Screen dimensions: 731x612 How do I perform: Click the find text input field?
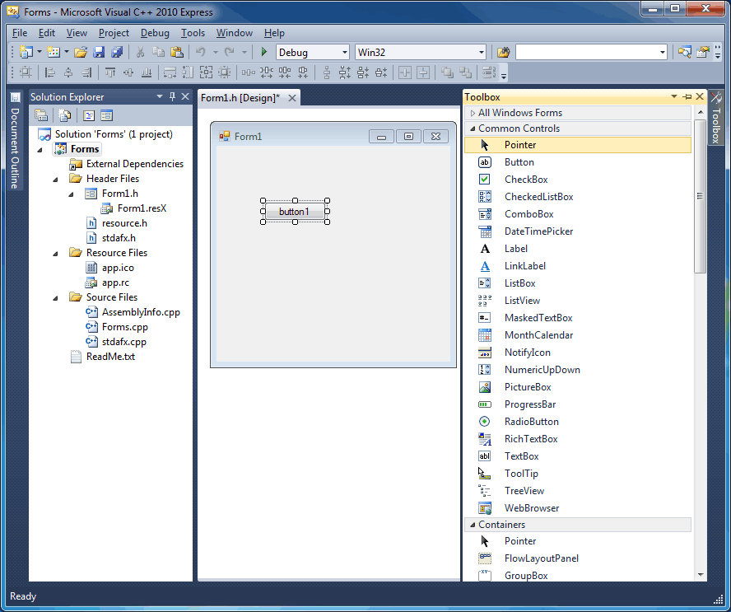point(587,52)
